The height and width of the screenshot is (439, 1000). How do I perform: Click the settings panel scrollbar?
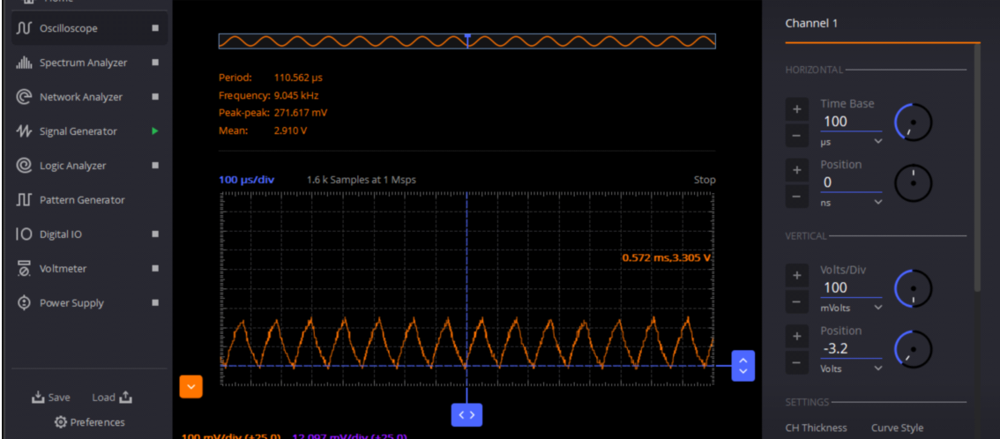977,167
